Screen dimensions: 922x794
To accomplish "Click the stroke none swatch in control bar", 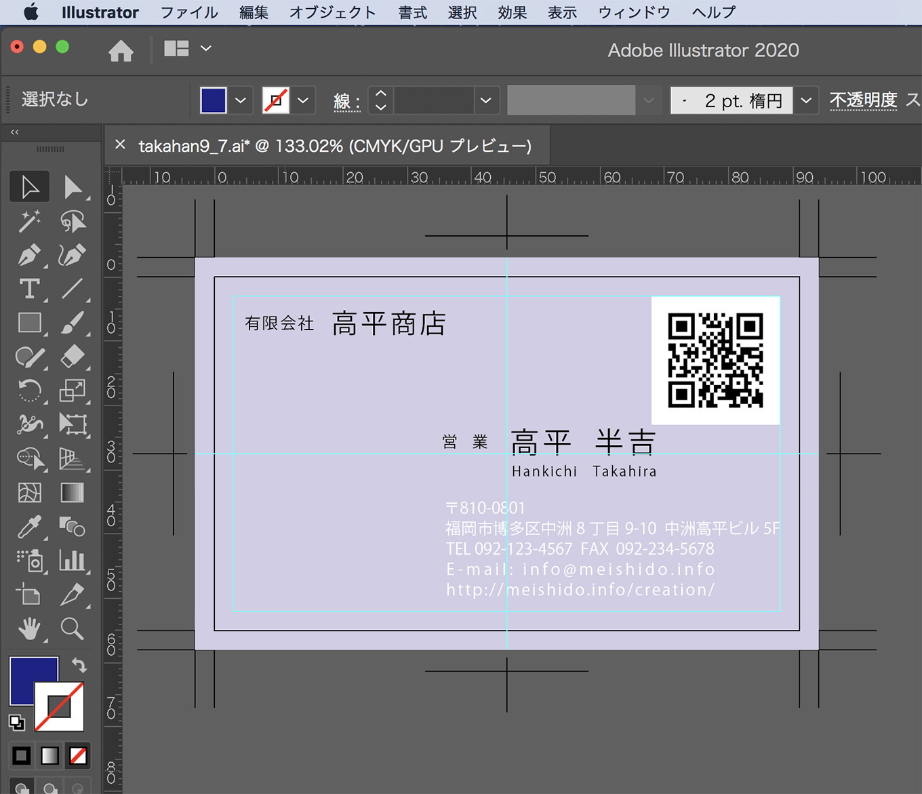I will pyautogui.click(x=276, y=100).
